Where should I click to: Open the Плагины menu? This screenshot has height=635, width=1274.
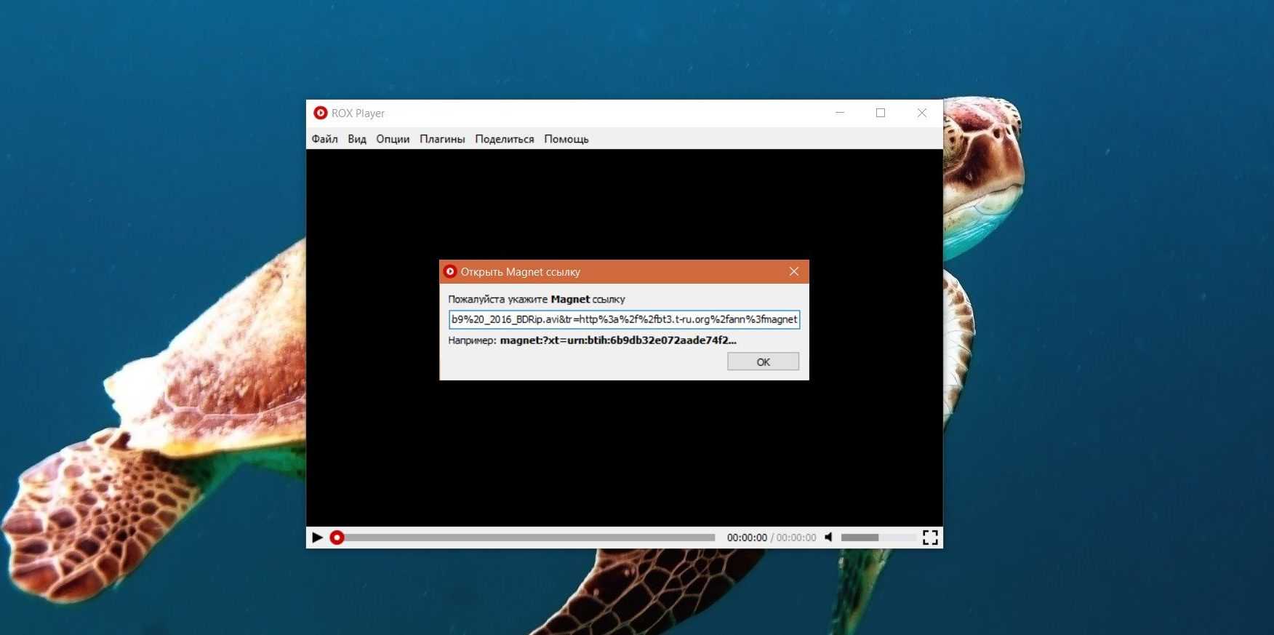tap(442, 139)
